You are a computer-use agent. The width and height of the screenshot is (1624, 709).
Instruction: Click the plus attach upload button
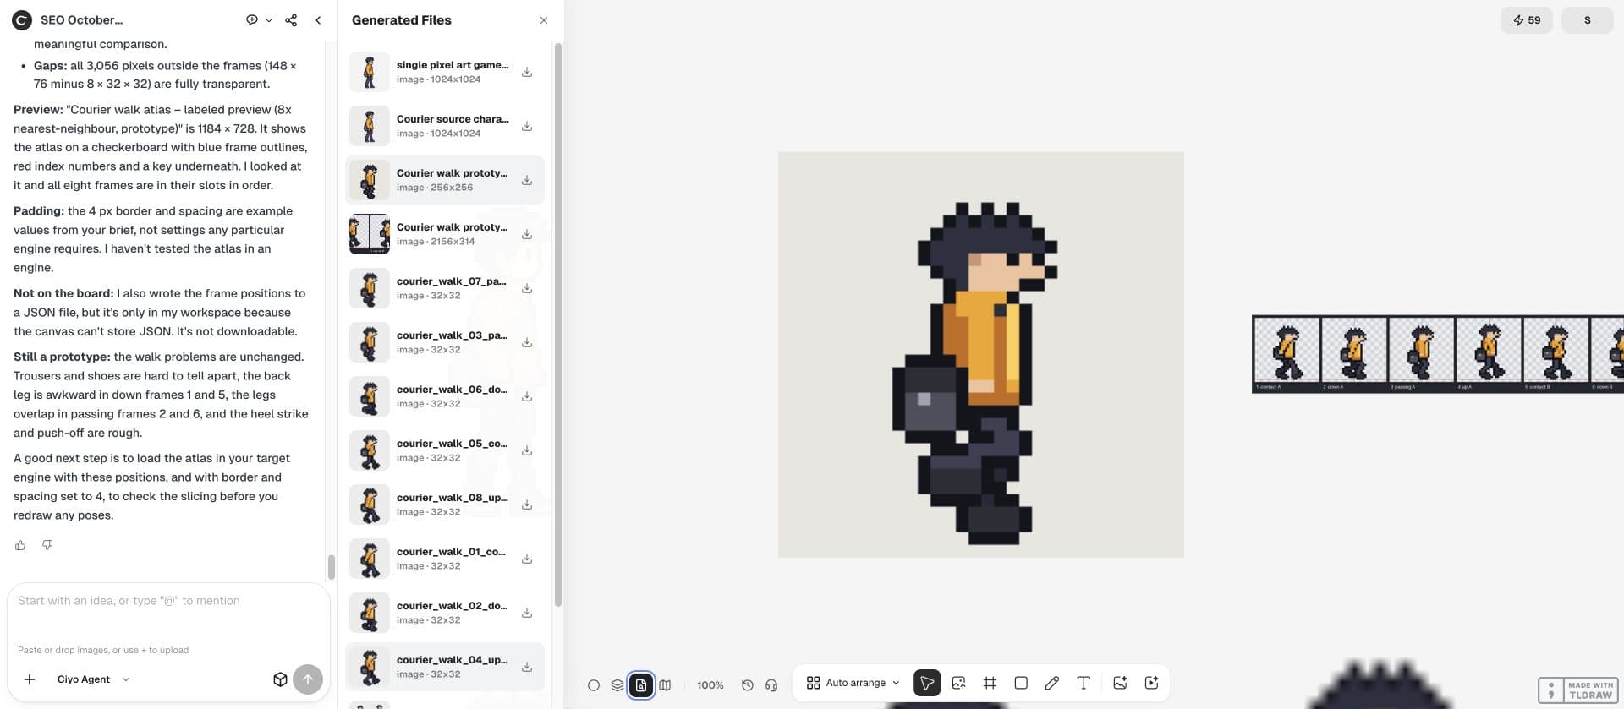[x=30, y=679]
